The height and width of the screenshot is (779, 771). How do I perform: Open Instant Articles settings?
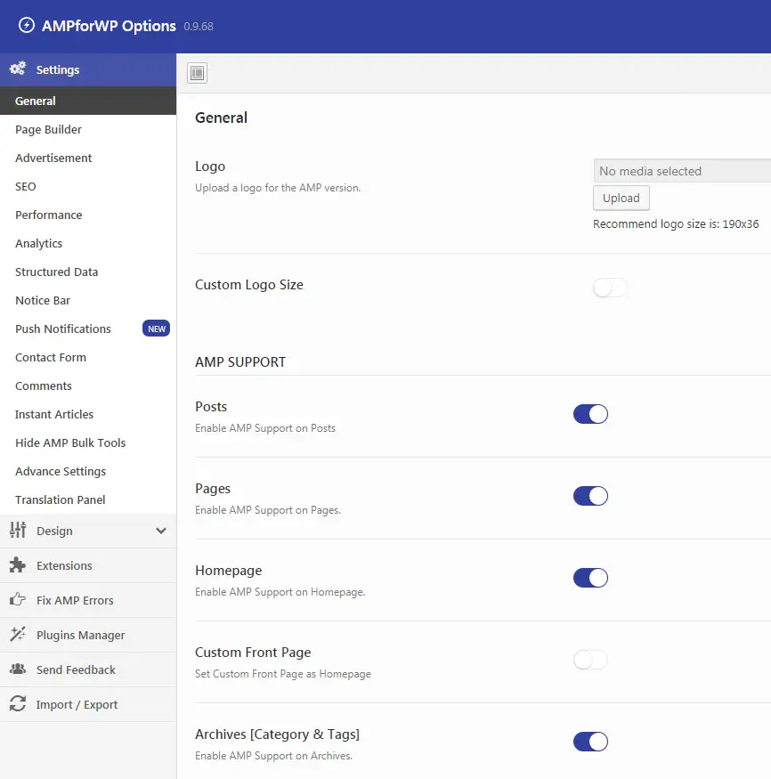click(88, 414)
